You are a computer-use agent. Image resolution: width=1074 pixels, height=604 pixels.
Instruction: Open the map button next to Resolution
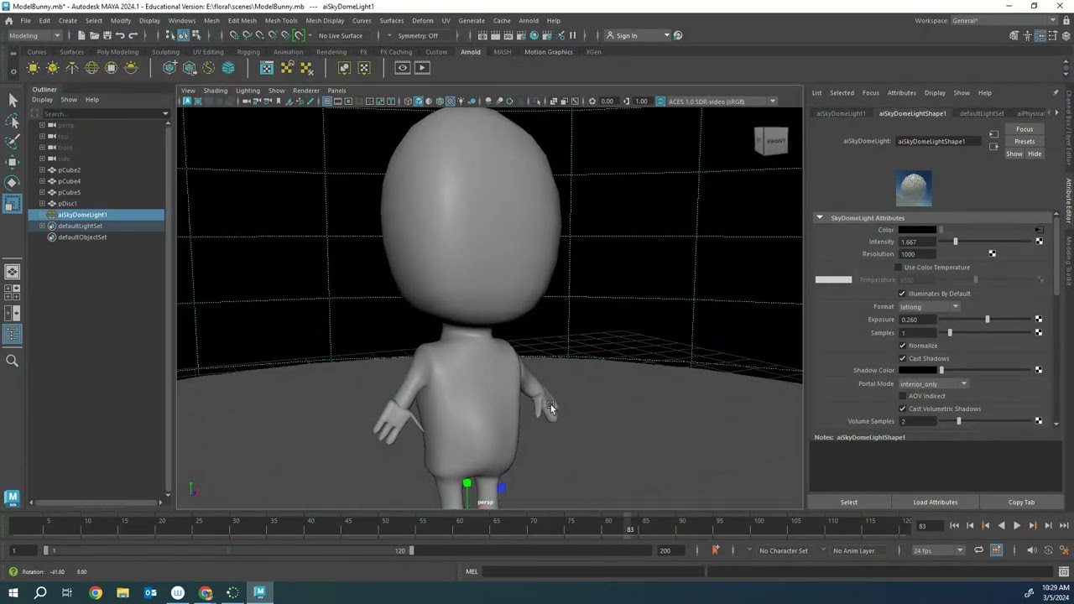pos(992,254)
